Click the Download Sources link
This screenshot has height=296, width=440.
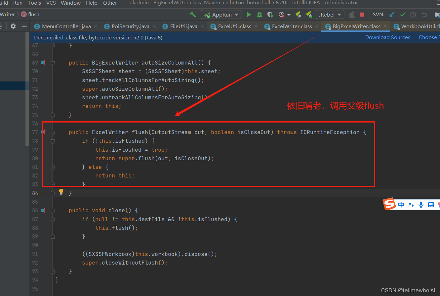coord(387,37)
